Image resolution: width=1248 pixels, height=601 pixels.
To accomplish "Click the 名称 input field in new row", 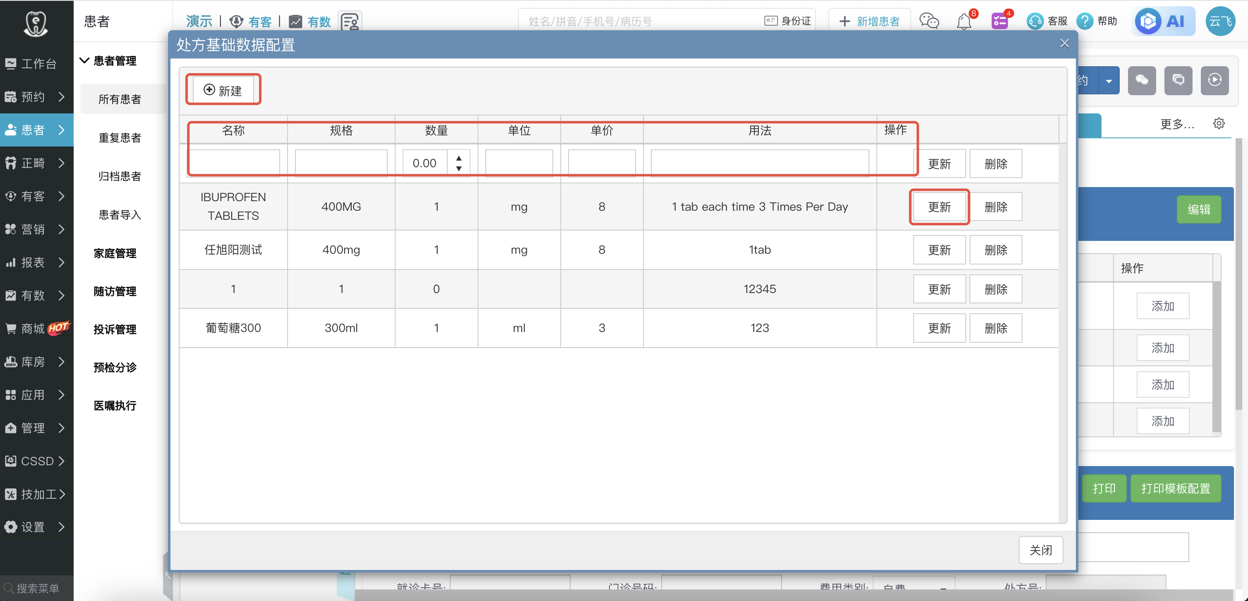I will tap(233, 163).
